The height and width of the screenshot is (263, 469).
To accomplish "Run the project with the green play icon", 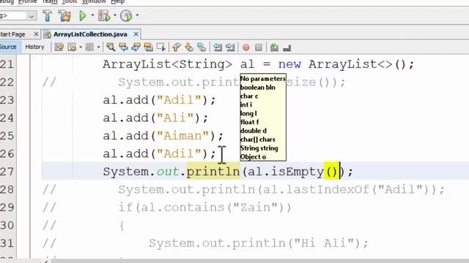I will coord(83,15).
